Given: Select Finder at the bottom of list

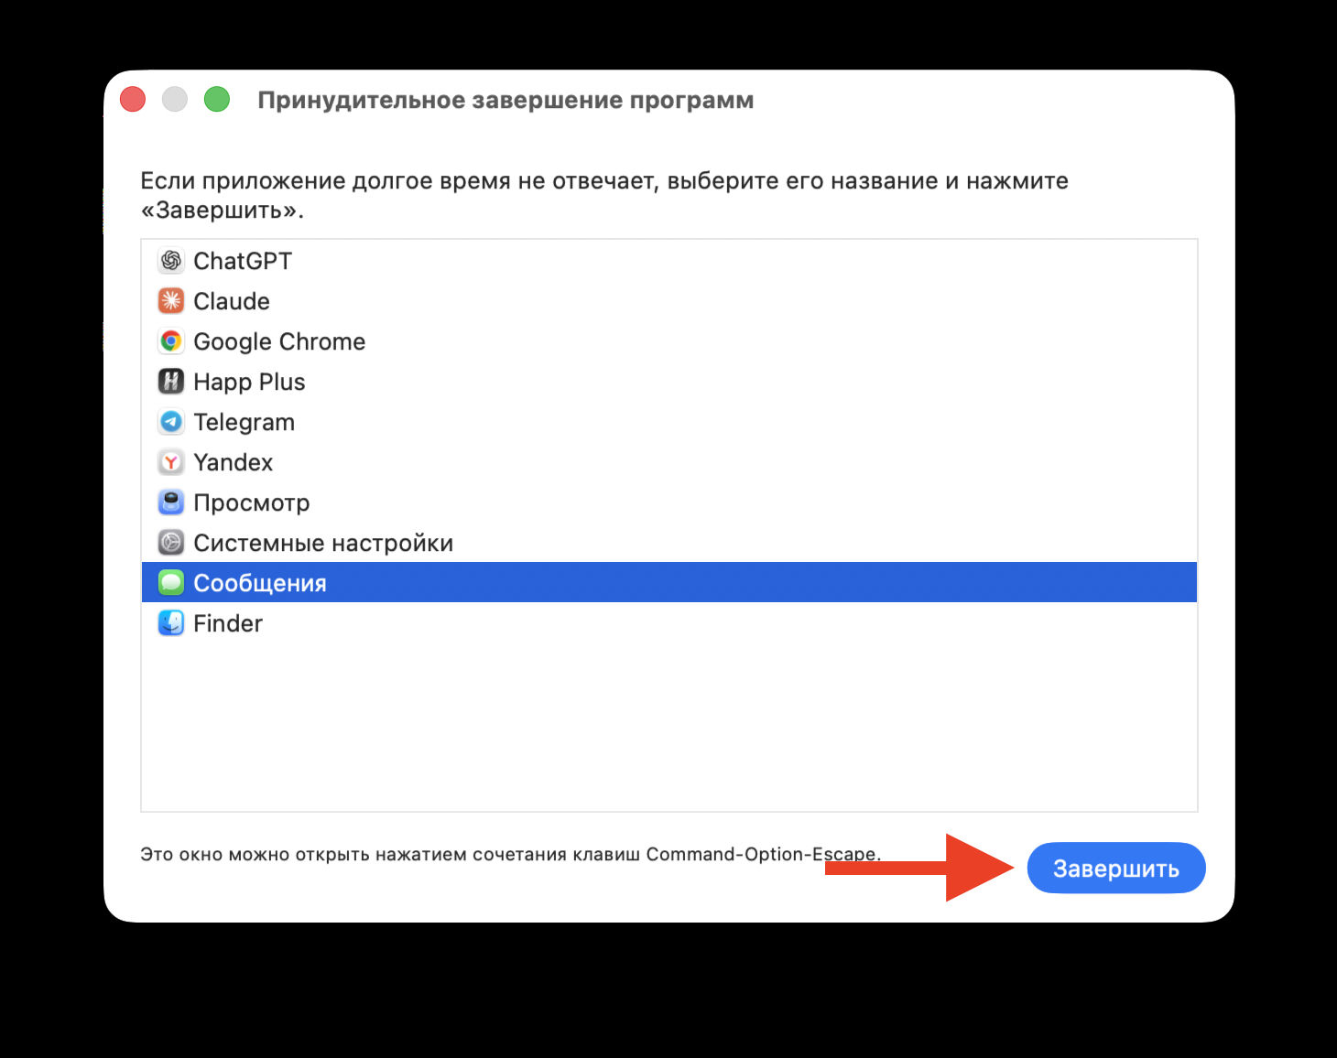Looking at the screenshot, I should [x=227, y=622].
